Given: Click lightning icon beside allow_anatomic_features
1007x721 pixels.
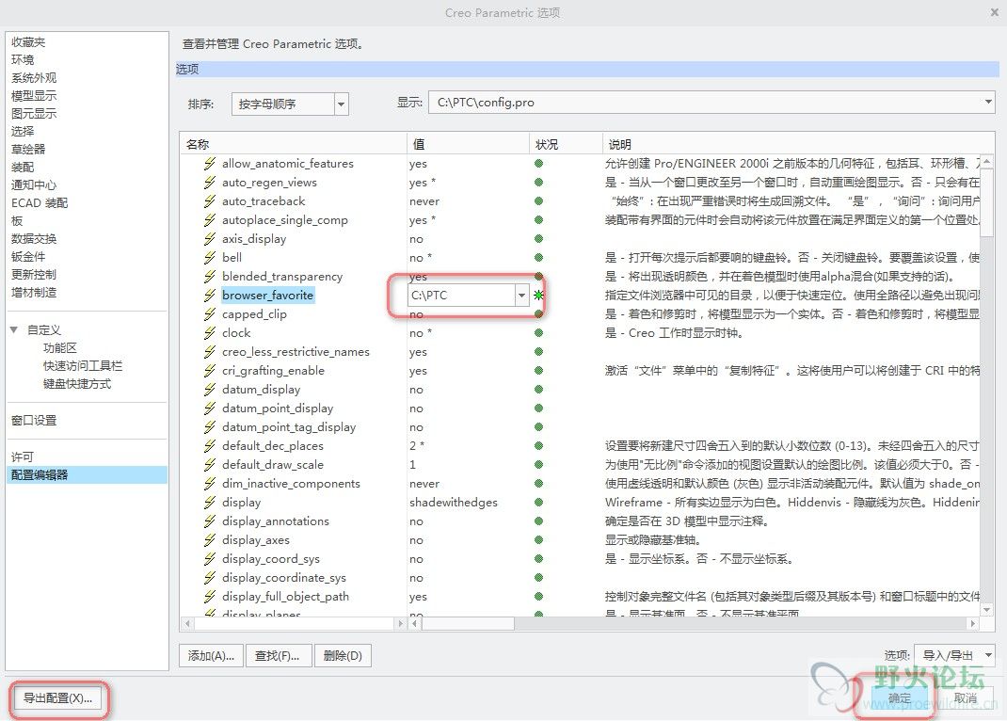Looking at the screenshot, I should [209, 164].
